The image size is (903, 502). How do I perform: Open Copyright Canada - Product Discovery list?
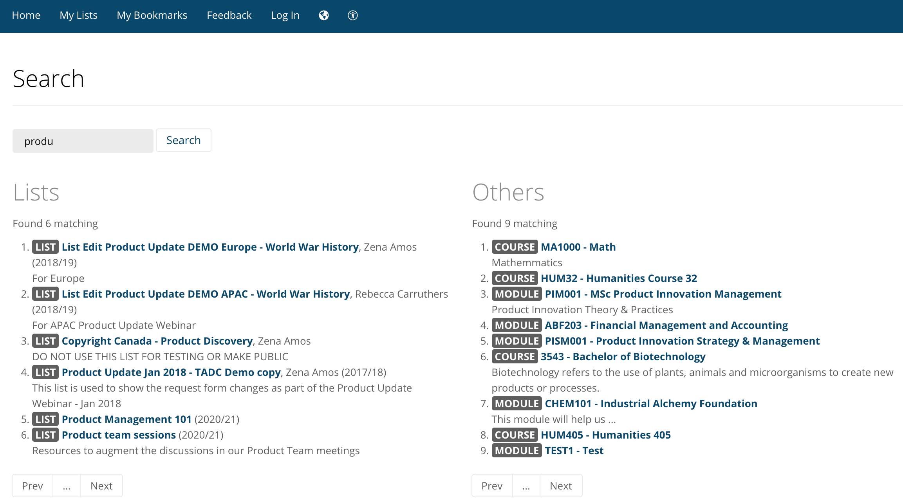(157, 341)
